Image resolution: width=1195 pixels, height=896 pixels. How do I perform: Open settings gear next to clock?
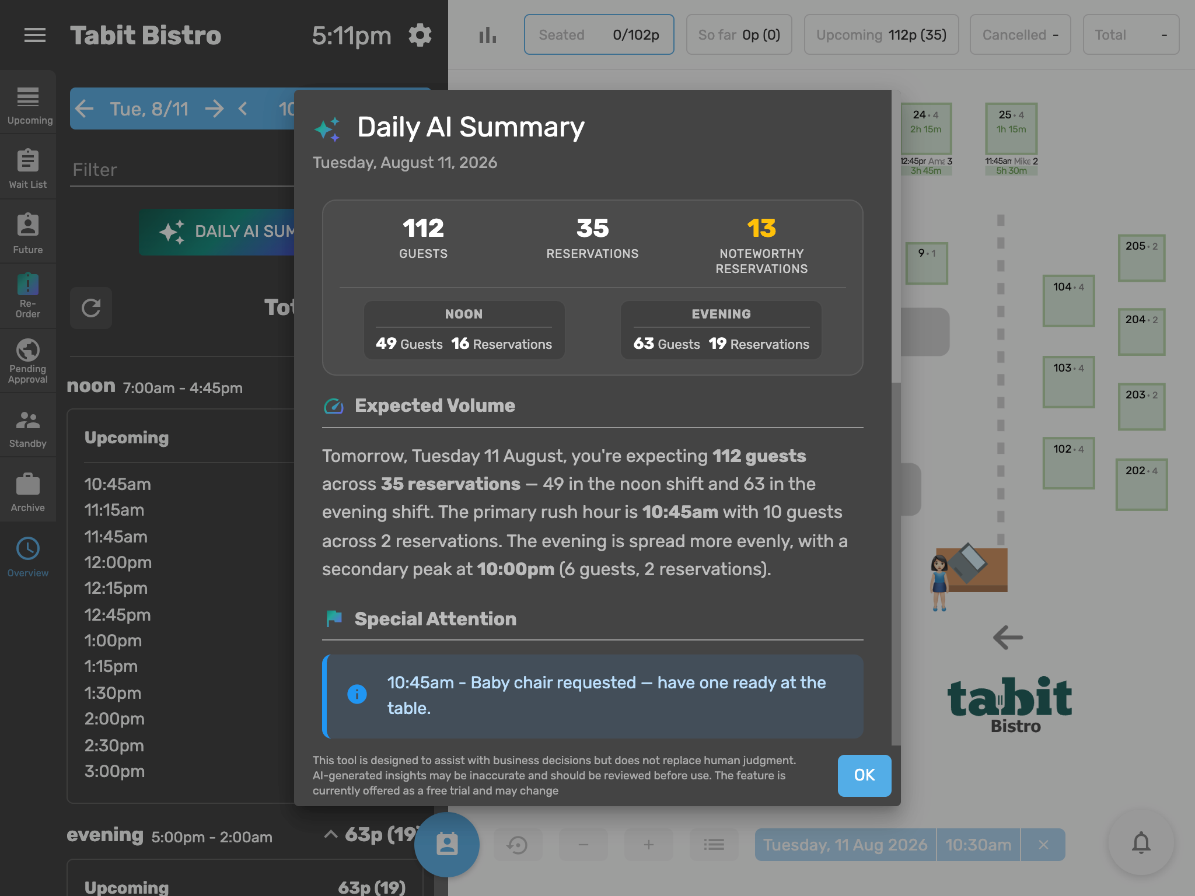point(420,36)
